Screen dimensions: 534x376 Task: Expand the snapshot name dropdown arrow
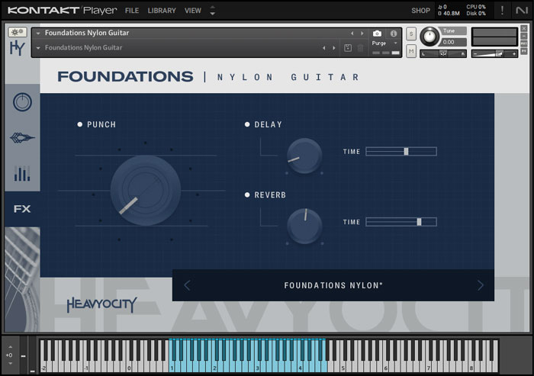click(x=38, y=48)
